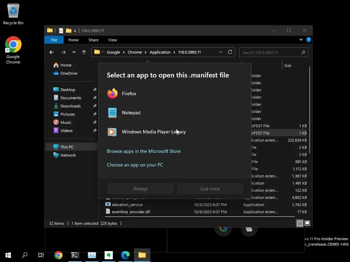This screenshot has width=350, height=262.
Task: Pick Windows Media Player Legacy
Action: [175, 132]
